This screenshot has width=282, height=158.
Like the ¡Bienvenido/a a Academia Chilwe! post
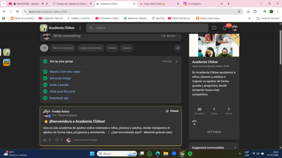point(45,140)
